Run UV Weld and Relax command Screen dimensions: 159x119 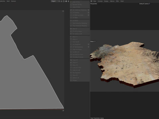point(79,15)
